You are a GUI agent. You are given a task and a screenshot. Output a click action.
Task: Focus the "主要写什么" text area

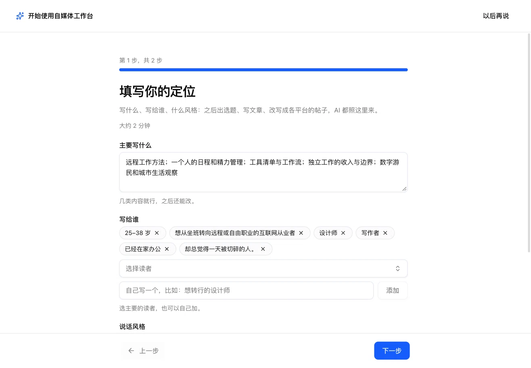pos(263,172)
